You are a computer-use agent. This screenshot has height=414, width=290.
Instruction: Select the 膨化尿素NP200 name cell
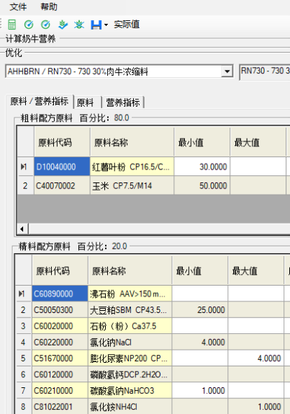pyautogui.click(x=130, y=358)
